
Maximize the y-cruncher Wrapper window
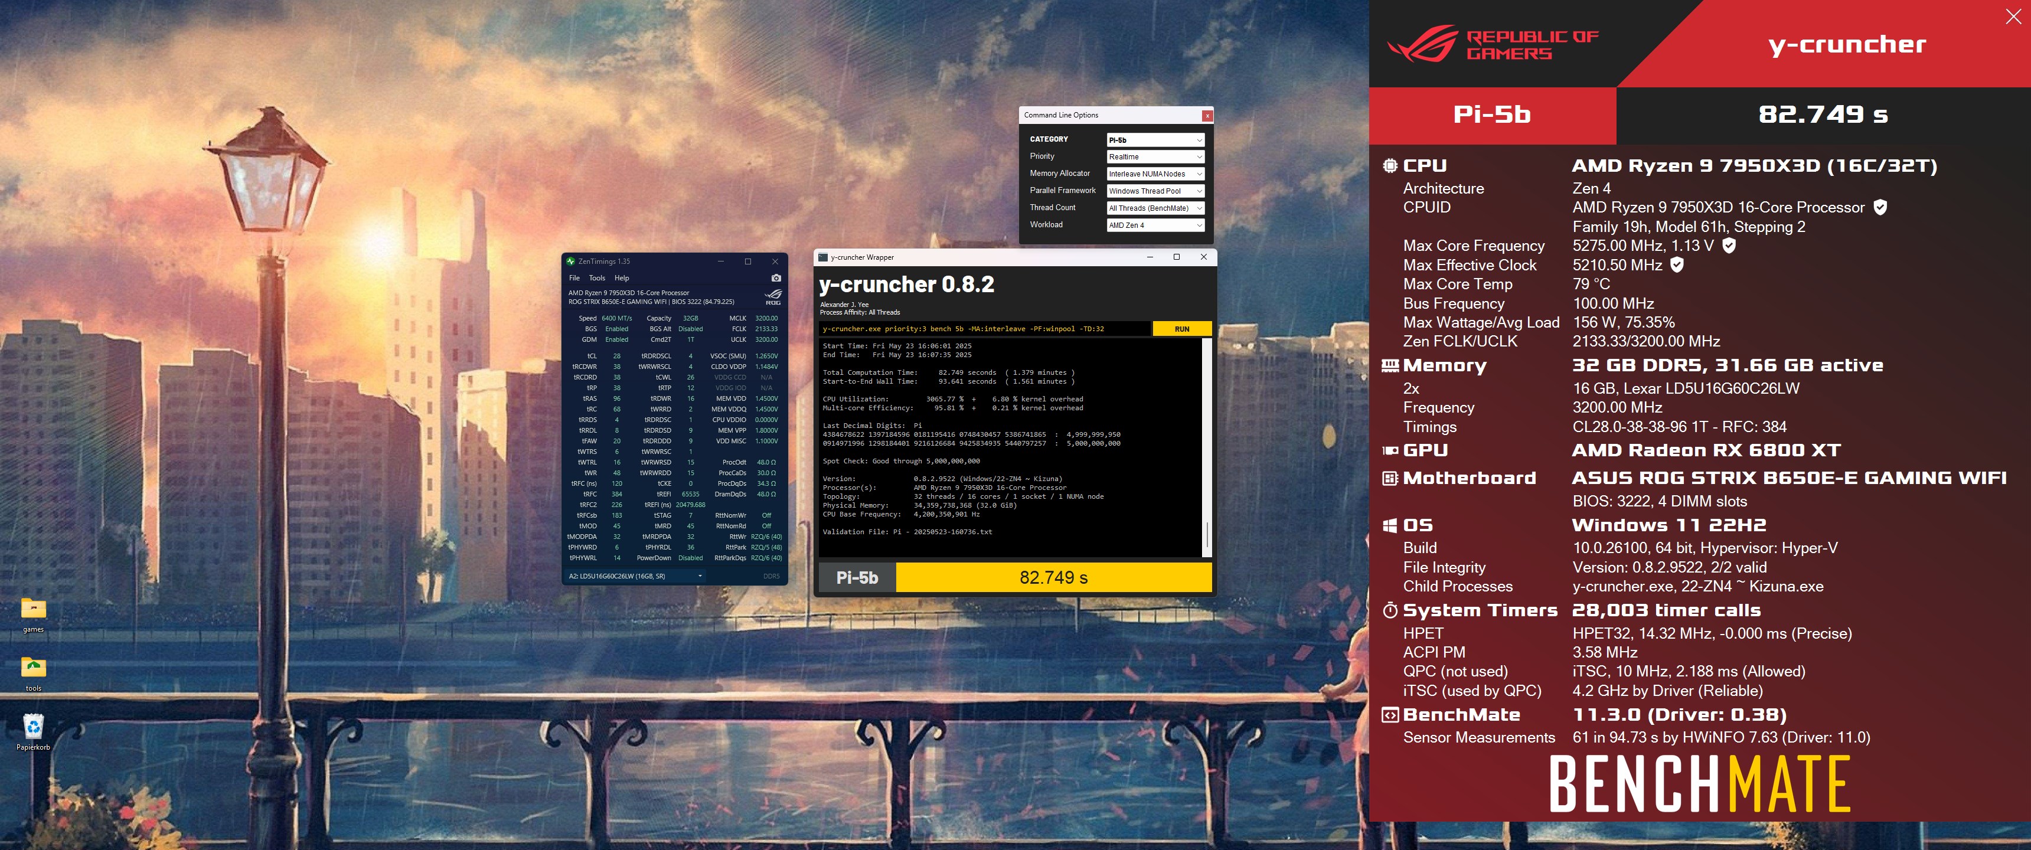tap(1176, 257)
